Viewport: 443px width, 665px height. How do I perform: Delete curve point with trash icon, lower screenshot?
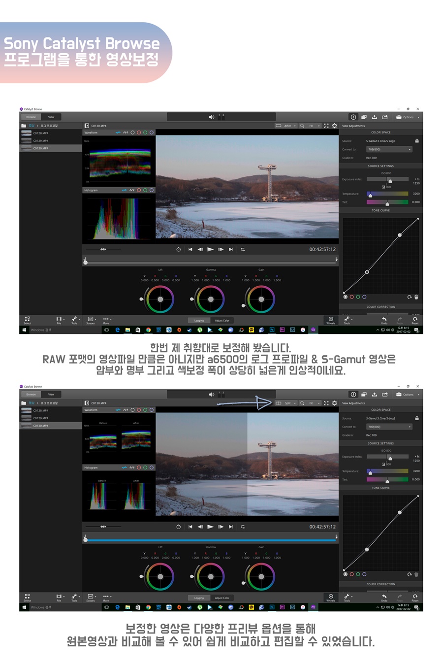pos(416,574)
